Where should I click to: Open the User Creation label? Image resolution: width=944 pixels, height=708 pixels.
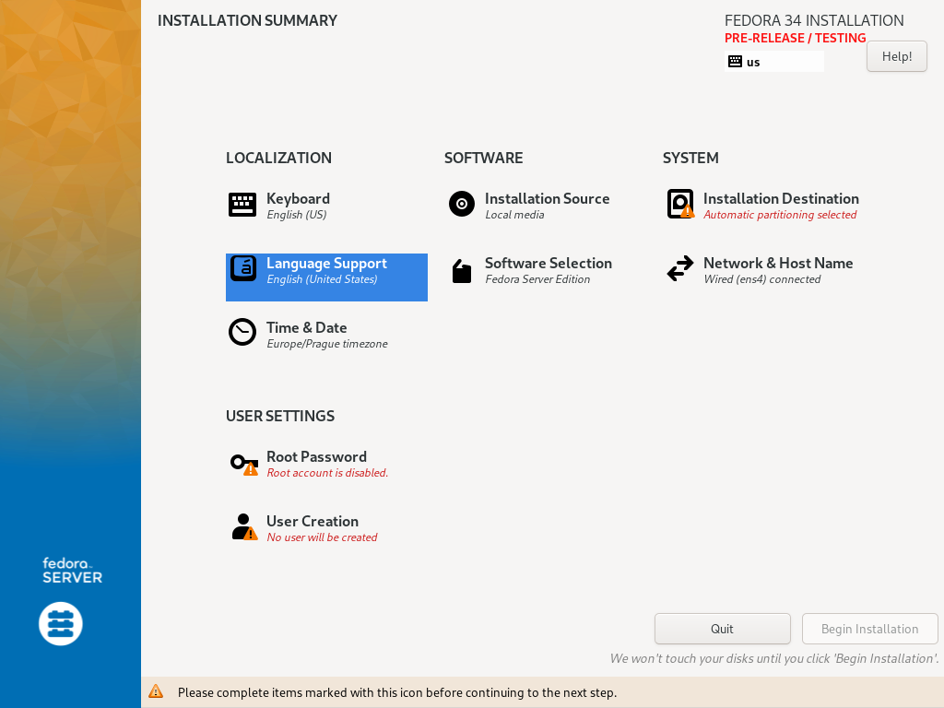tap(312, 522)
